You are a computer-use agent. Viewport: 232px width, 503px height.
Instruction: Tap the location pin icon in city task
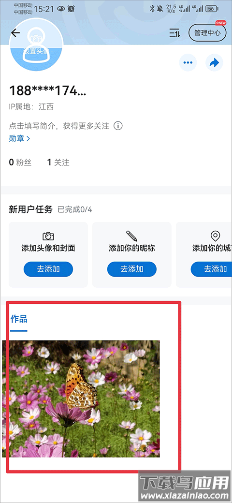216,236
